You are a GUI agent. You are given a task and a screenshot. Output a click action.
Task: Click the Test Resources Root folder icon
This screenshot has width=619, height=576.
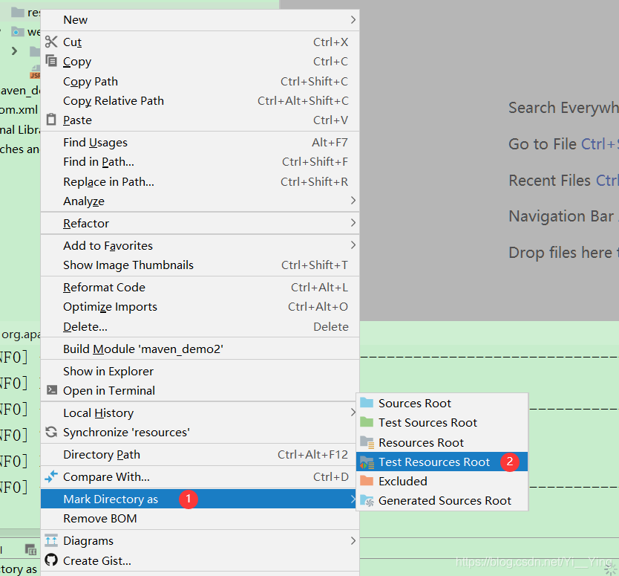tap(367, 462)
